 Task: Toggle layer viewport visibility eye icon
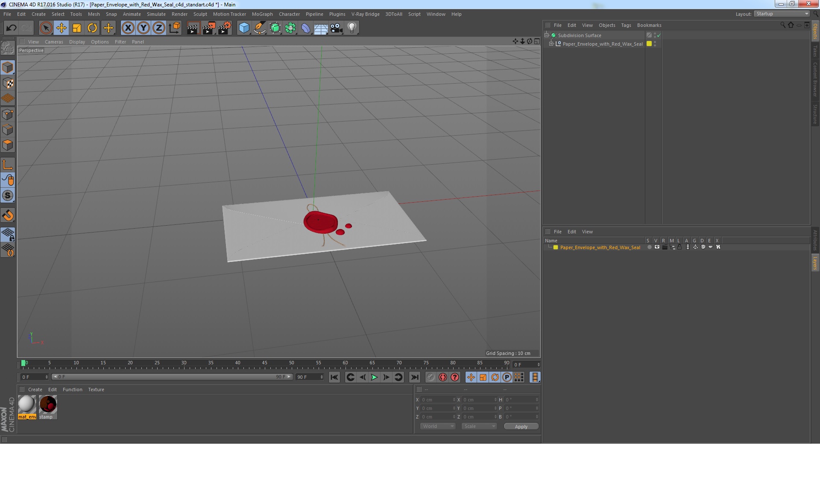click(657, 247)
